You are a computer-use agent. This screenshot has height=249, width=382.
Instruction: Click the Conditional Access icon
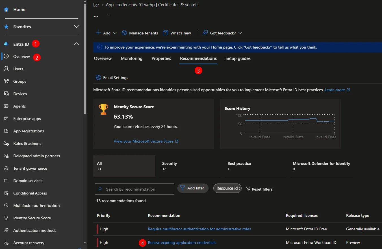pos(6,193)
